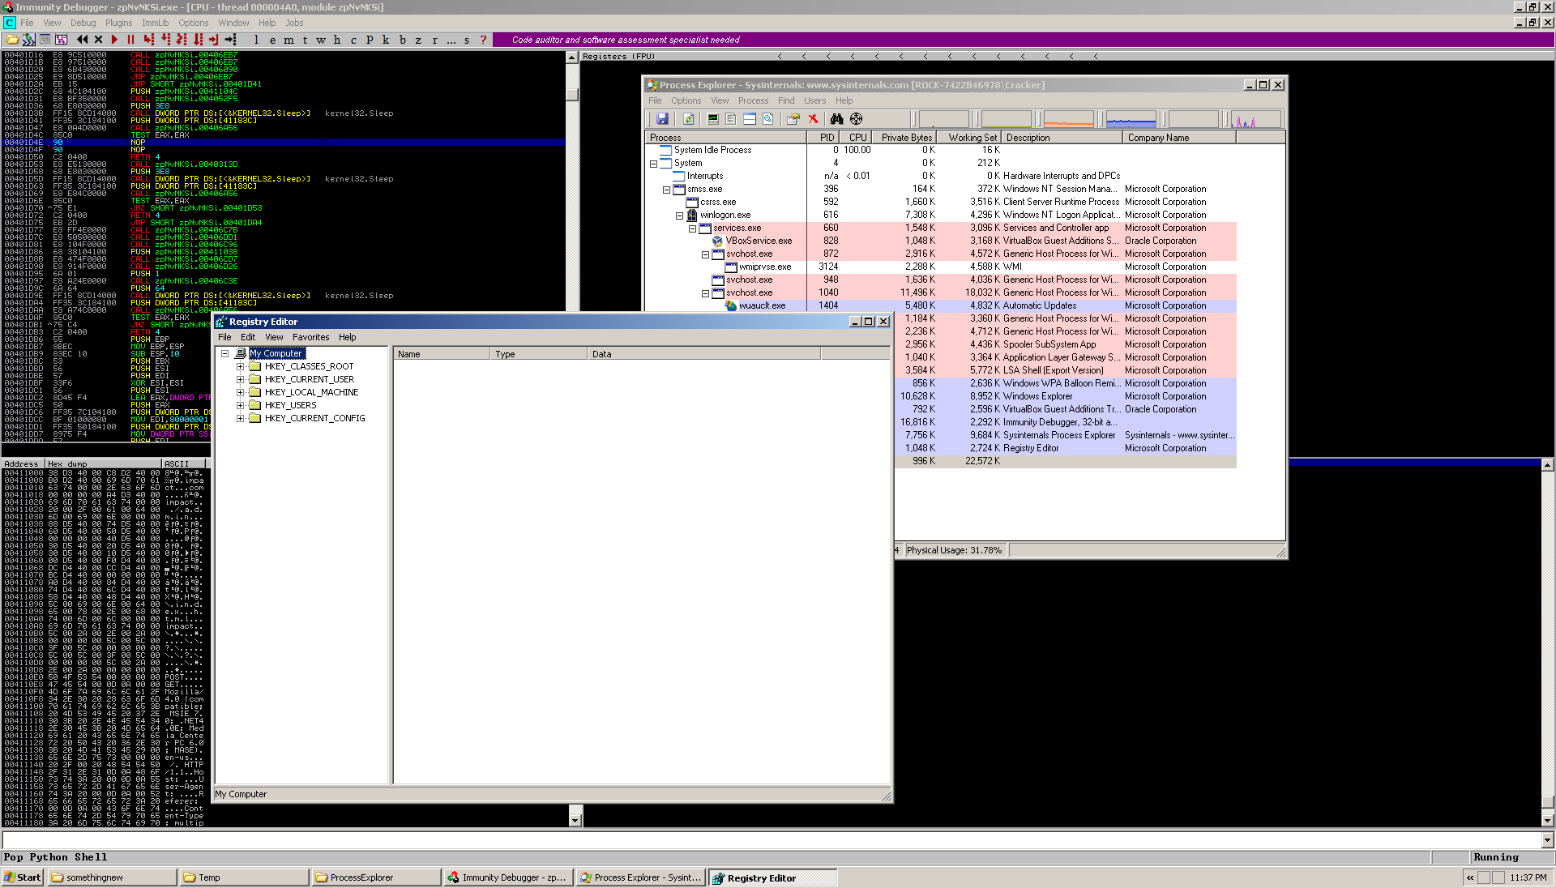Click the binoculars Find icon in Process Explorer

836,119
